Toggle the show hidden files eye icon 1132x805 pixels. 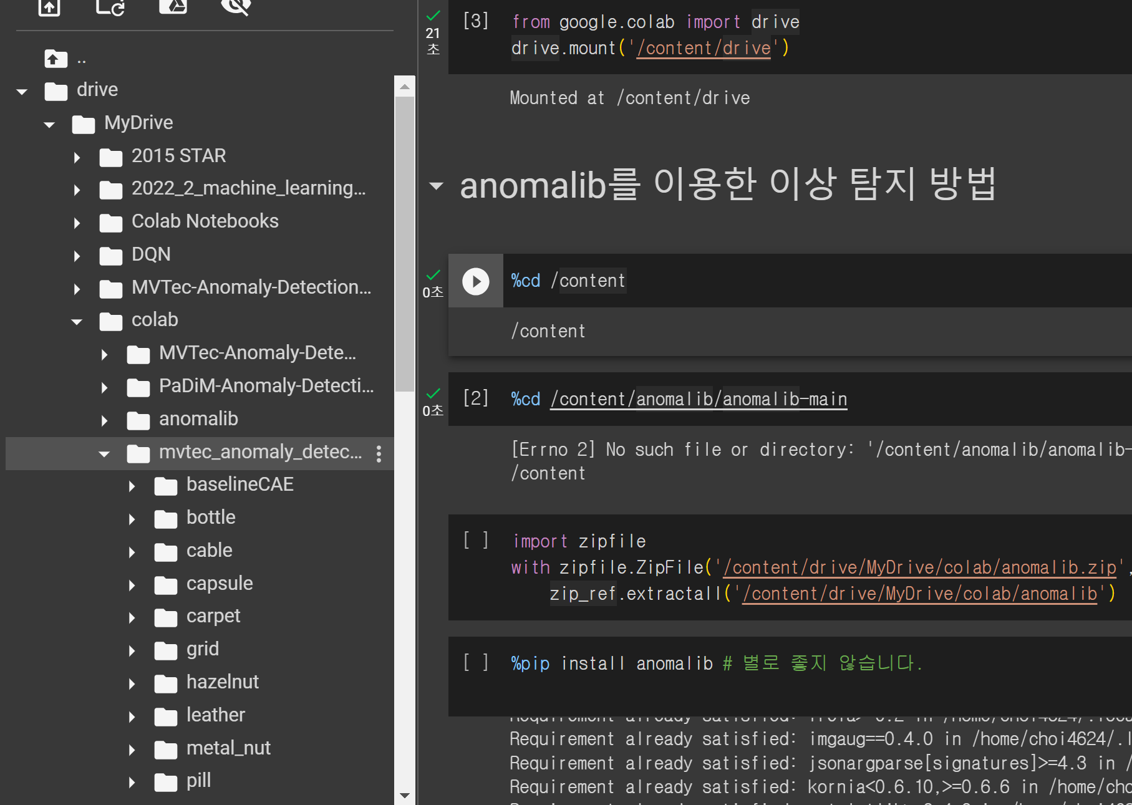click(x=236, y=6)
